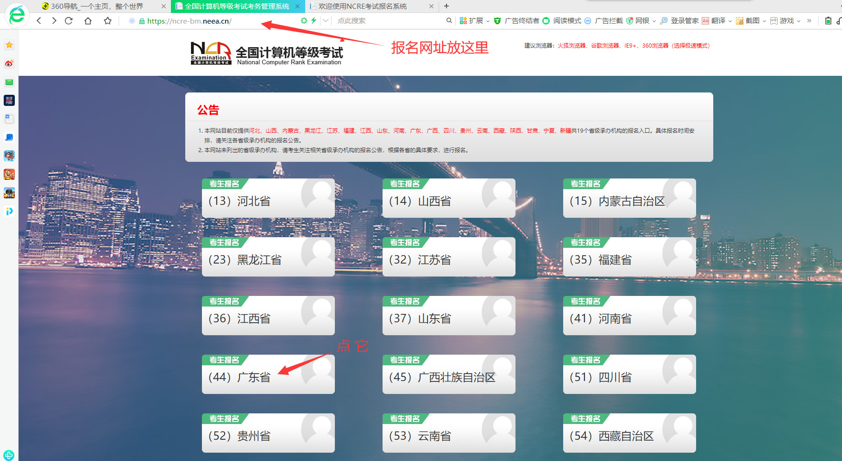Click the bookmark star in address bar
Screen dimensions: 842x461
pos(107,21)
